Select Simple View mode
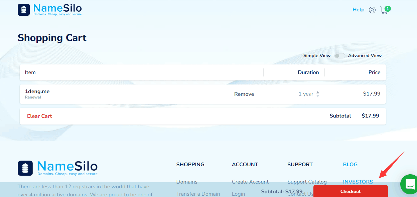The width and height of the screenshot is (417, 197). pyautogui.click(x=317, y=55)
